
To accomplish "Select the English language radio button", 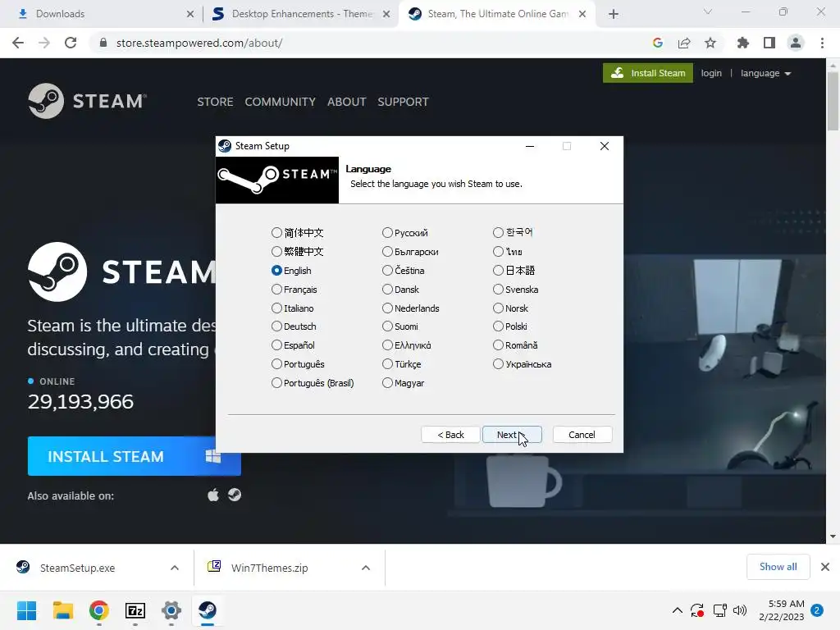I will point(276,271).
